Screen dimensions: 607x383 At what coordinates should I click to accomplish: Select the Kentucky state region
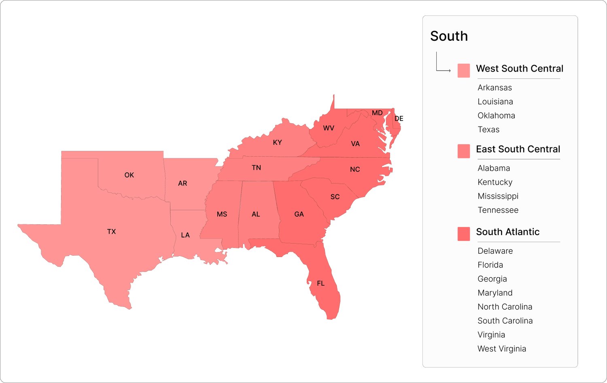pyautogui.click(x=277, y=142)
